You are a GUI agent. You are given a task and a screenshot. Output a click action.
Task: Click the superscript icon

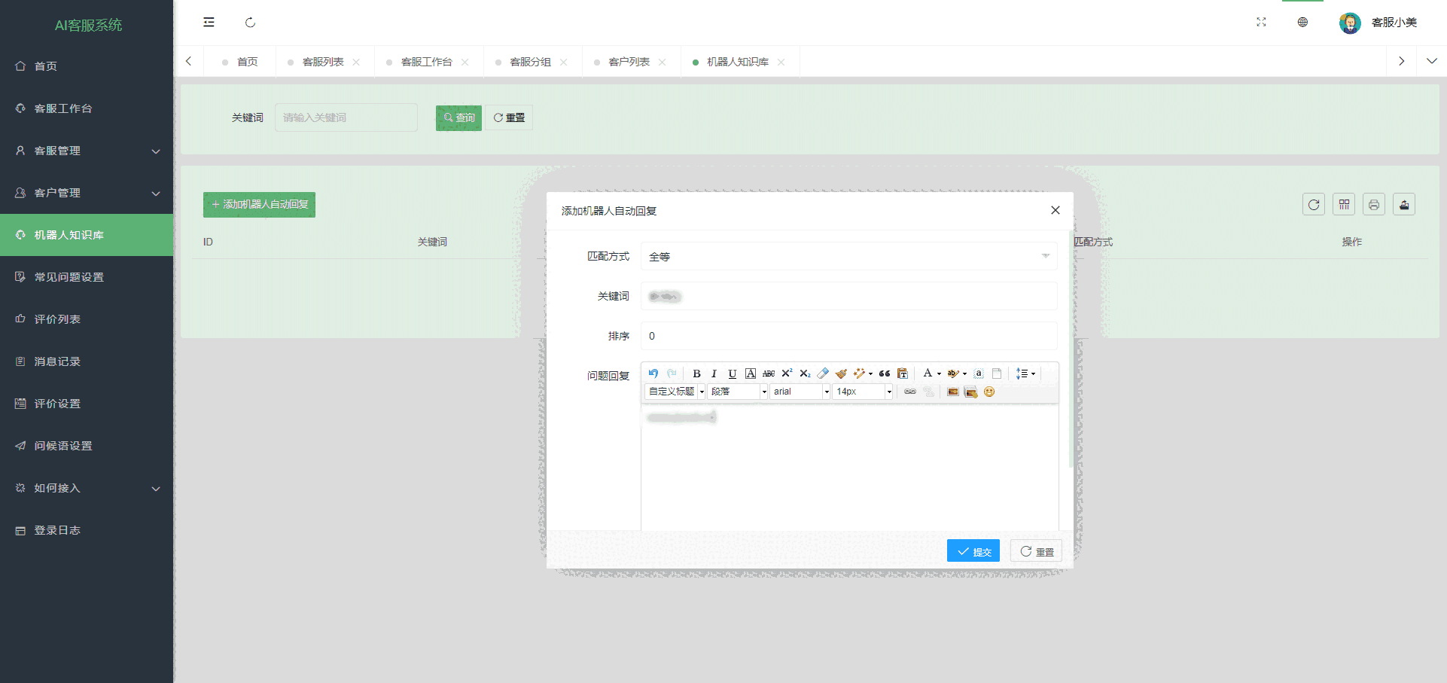point(787,374)
